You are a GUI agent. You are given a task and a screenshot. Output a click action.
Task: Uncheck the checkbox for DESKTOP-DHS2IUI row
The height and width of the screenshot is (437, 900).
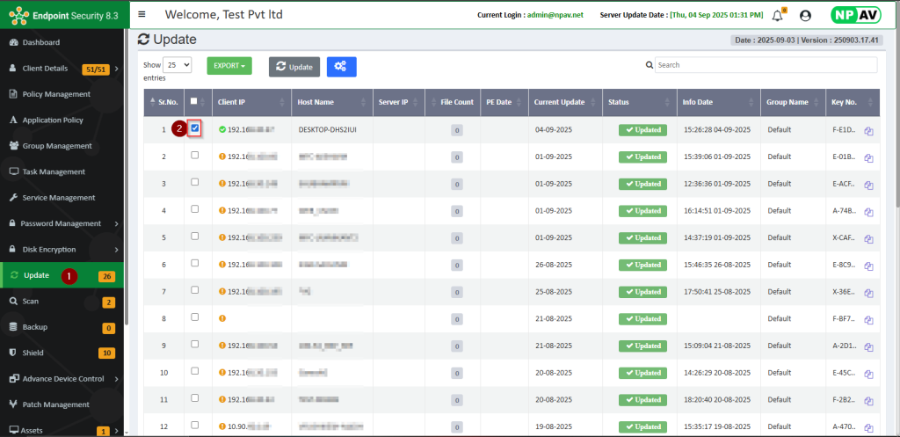click(195, 128)
